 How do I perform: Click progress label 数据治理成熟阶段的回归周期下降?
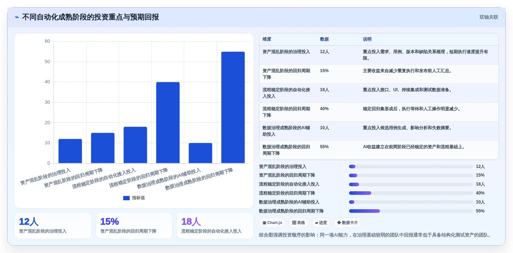[x=291, y=211]
